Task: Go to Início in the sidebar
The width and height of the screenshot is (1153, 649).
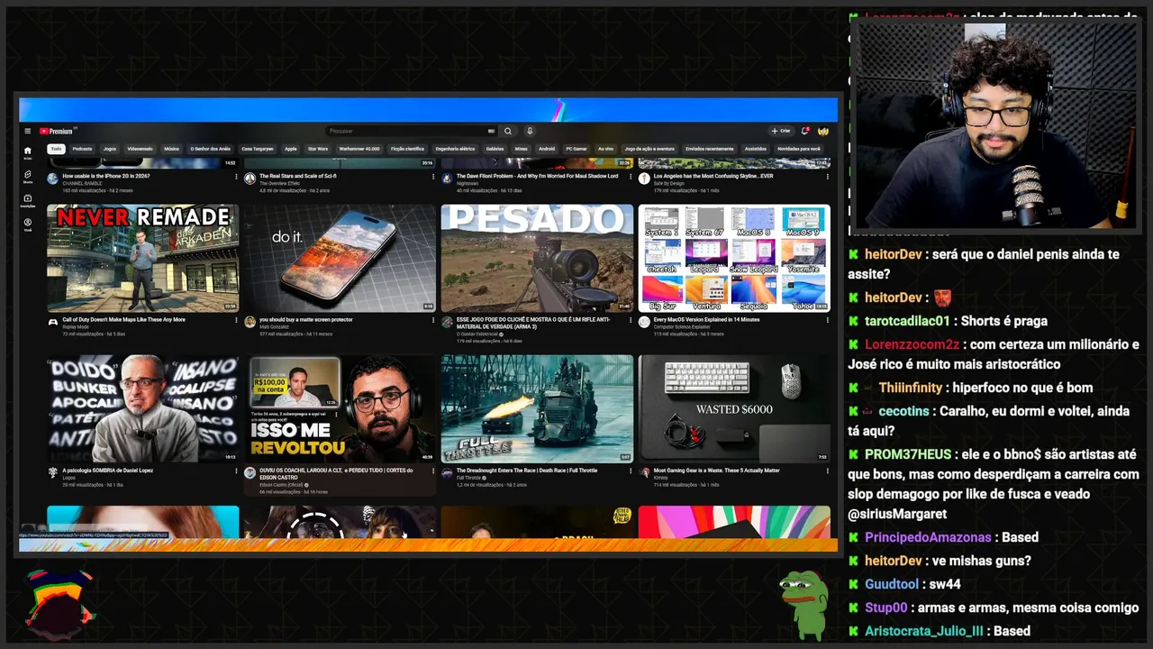Action: pos(27,152)
